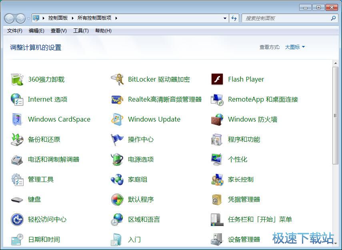Click the 电源选项 text link
342x250 pixels.
point(141,160)
